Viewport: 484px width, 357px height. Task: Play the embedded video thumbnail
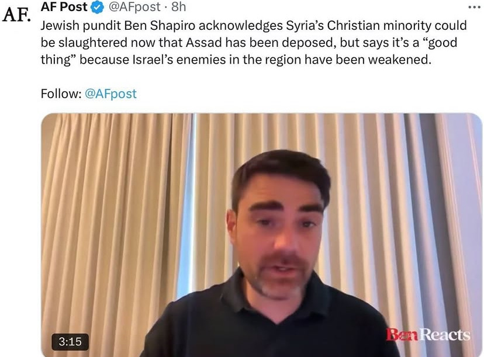click(x=261, y=235)
